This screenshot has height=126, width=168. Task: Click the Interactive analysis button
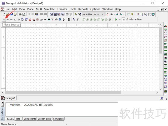(134, 19)
